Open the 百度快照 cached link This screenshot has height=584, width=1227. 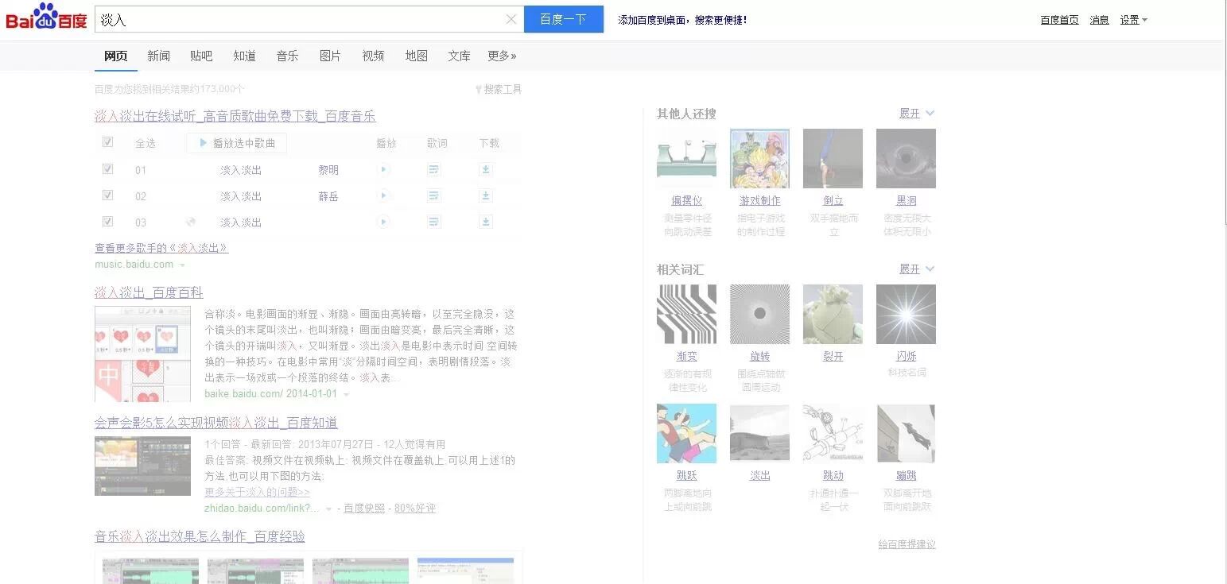click(x=364, y=509)
